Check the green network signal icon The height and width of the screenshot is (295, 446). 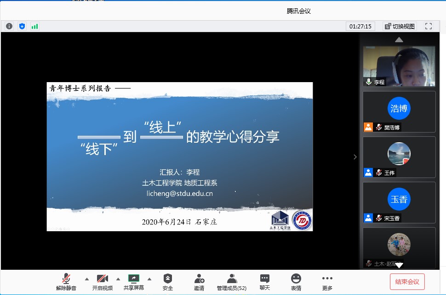coord(34,26)
